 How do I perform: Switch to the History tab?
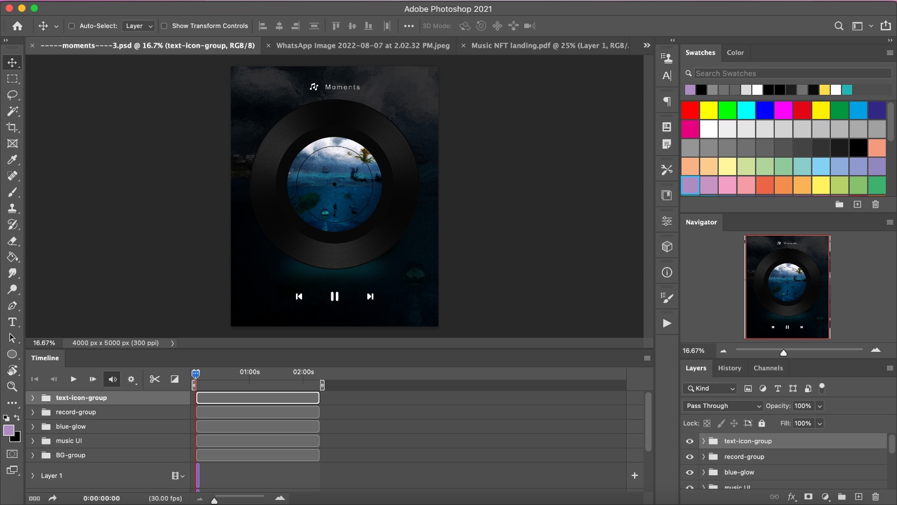pyautogui.click(x=729, y=368)
